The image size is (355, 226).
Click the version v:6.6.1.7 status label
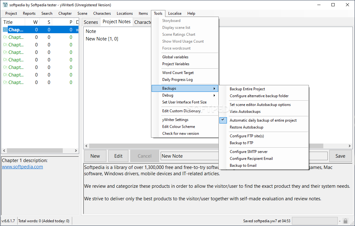(8, 221)
